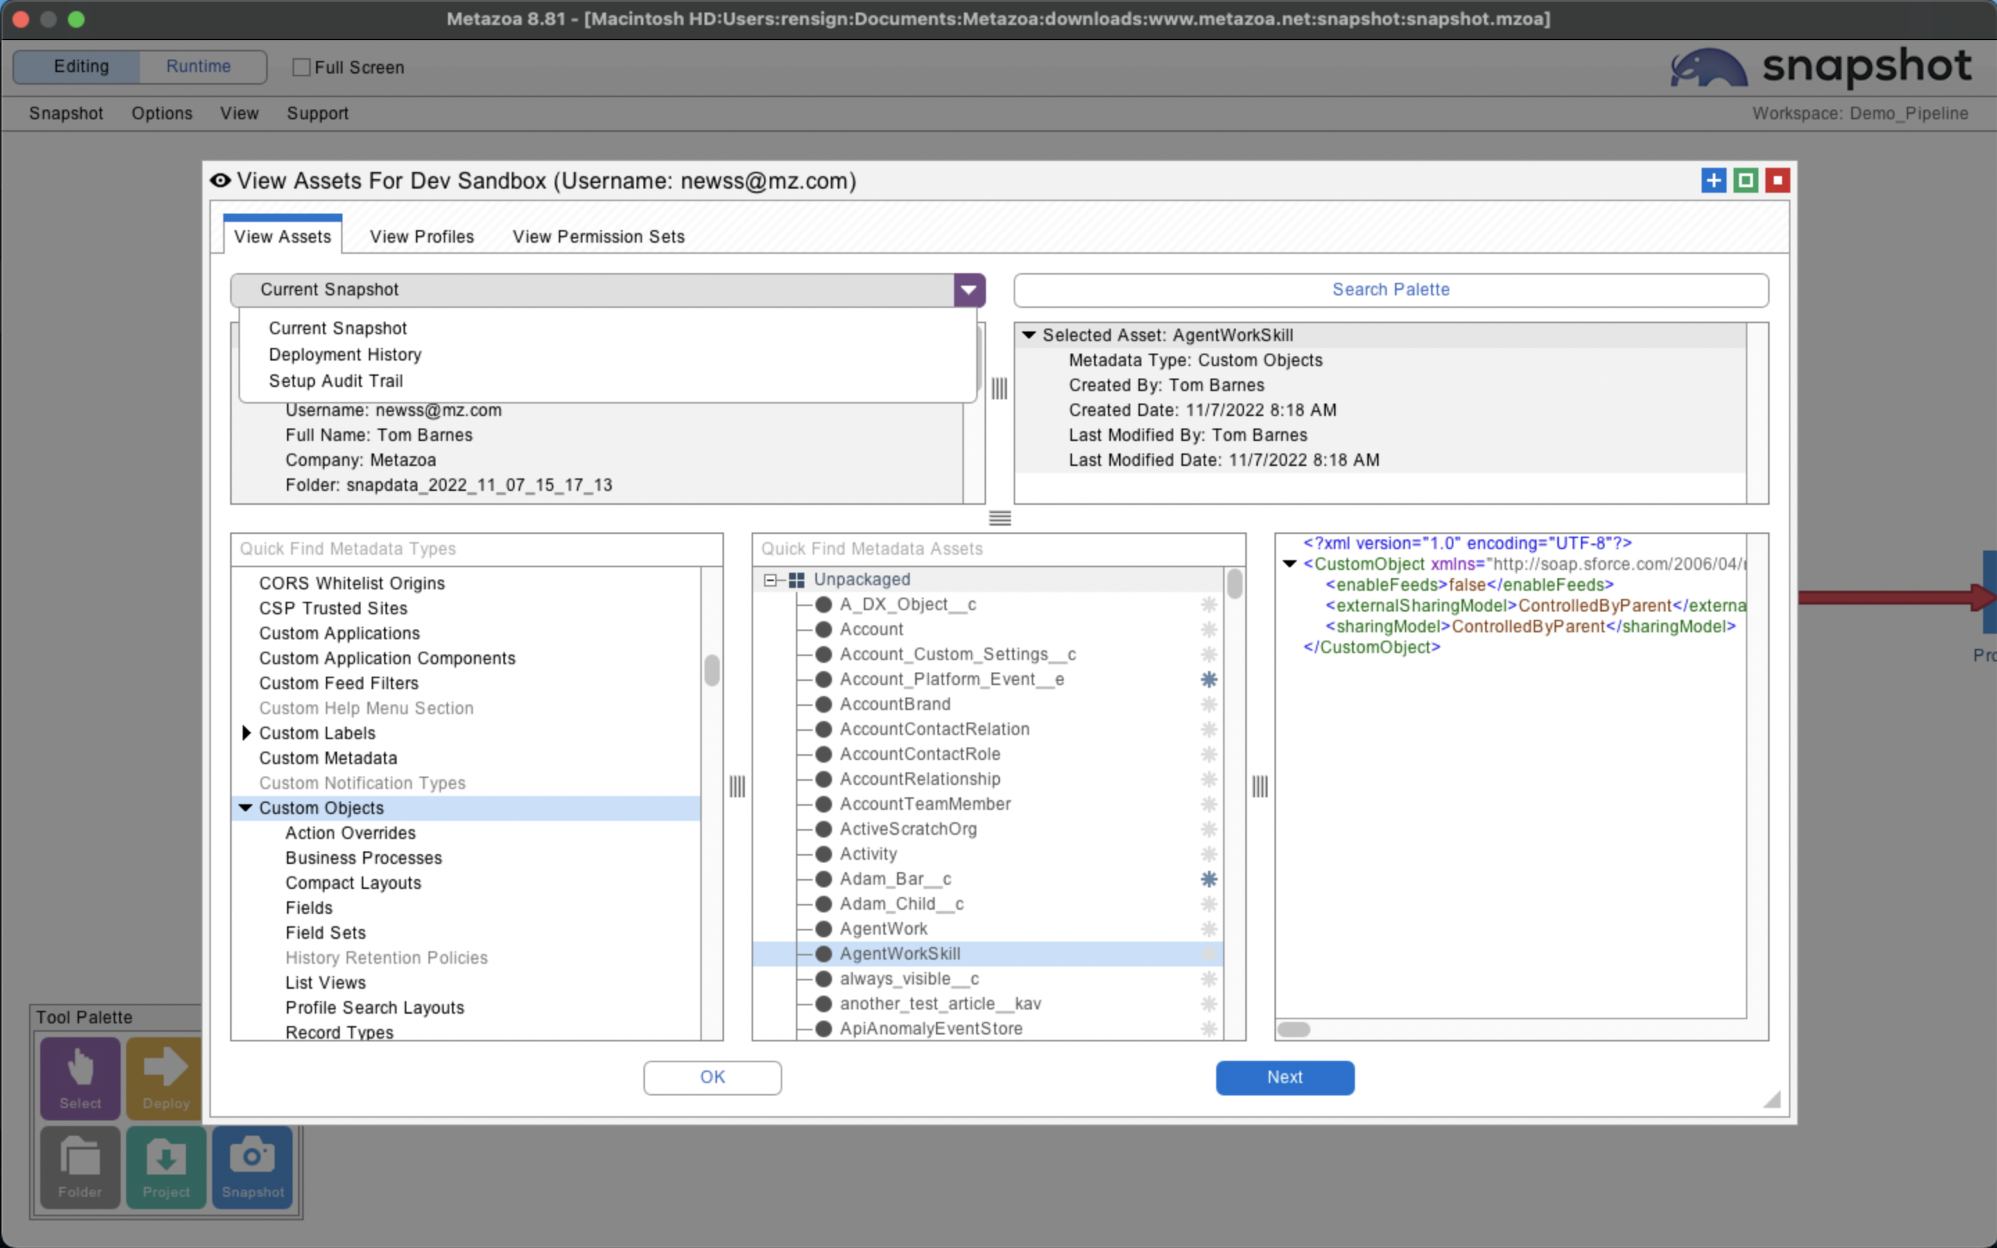Click the star marker beside Adam_Bar__c
The image size is (1997, 1248).
1209,879
